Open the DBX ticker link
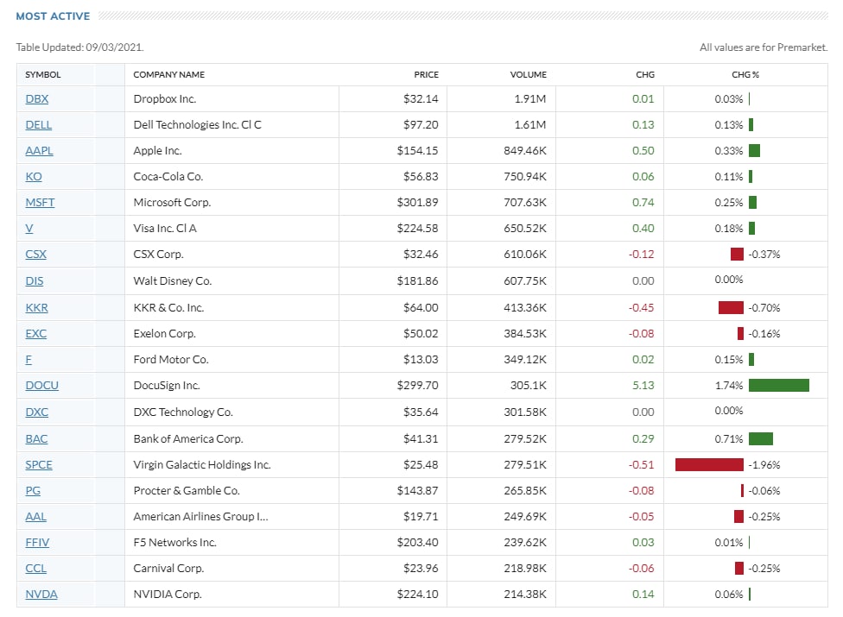 36,98
